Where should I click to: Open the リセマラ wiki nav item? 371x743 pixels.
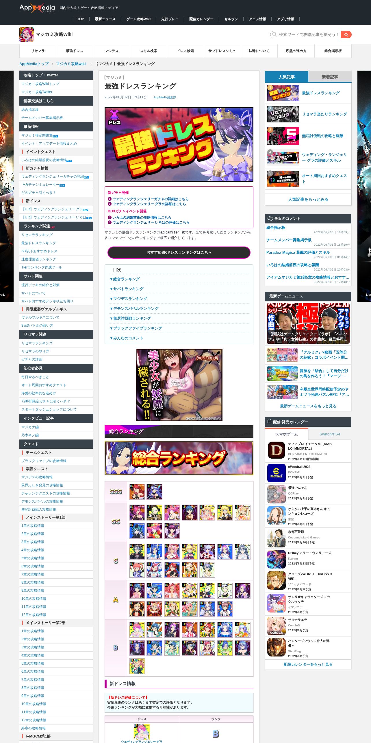click(38, 51)
